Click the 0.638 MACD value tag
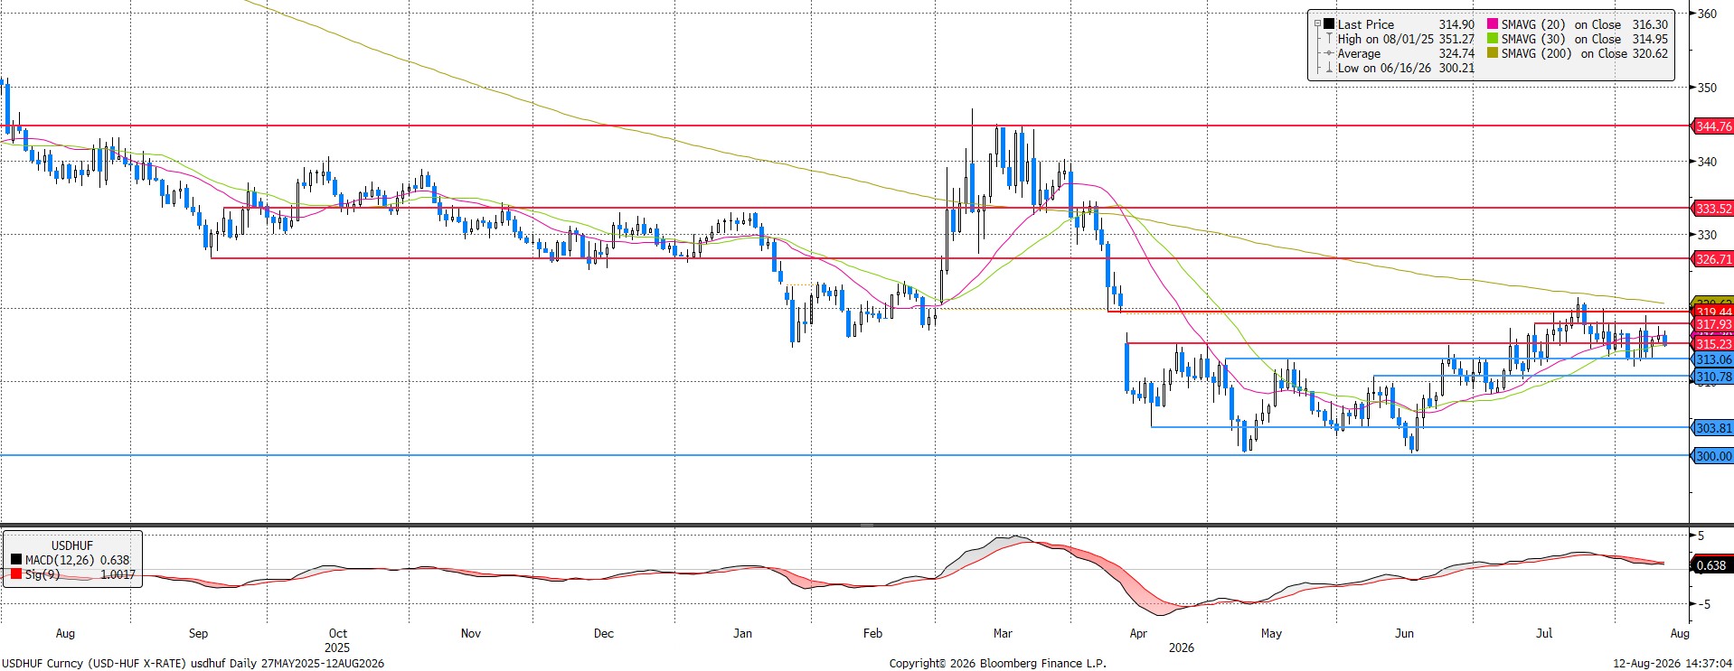The width and height of the screenshot is (1734, 671). point(1712,565)
